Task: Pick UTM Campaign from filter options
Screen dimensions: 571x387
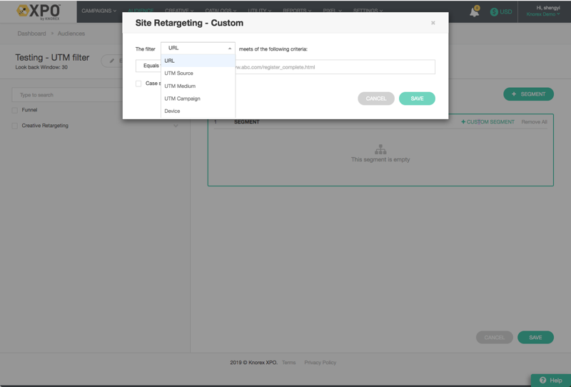Action: point(182,99)
